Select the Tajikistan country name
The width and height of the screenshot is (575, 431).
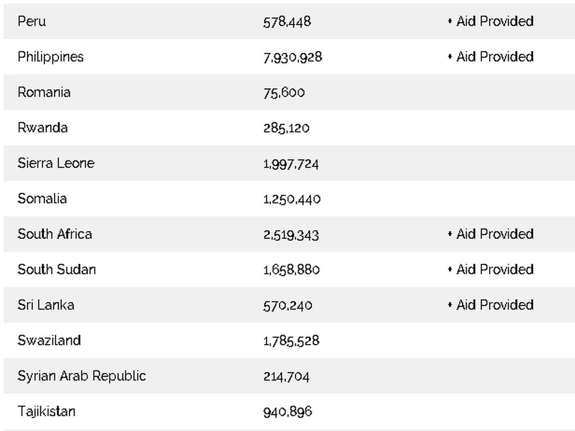point(46,411)
